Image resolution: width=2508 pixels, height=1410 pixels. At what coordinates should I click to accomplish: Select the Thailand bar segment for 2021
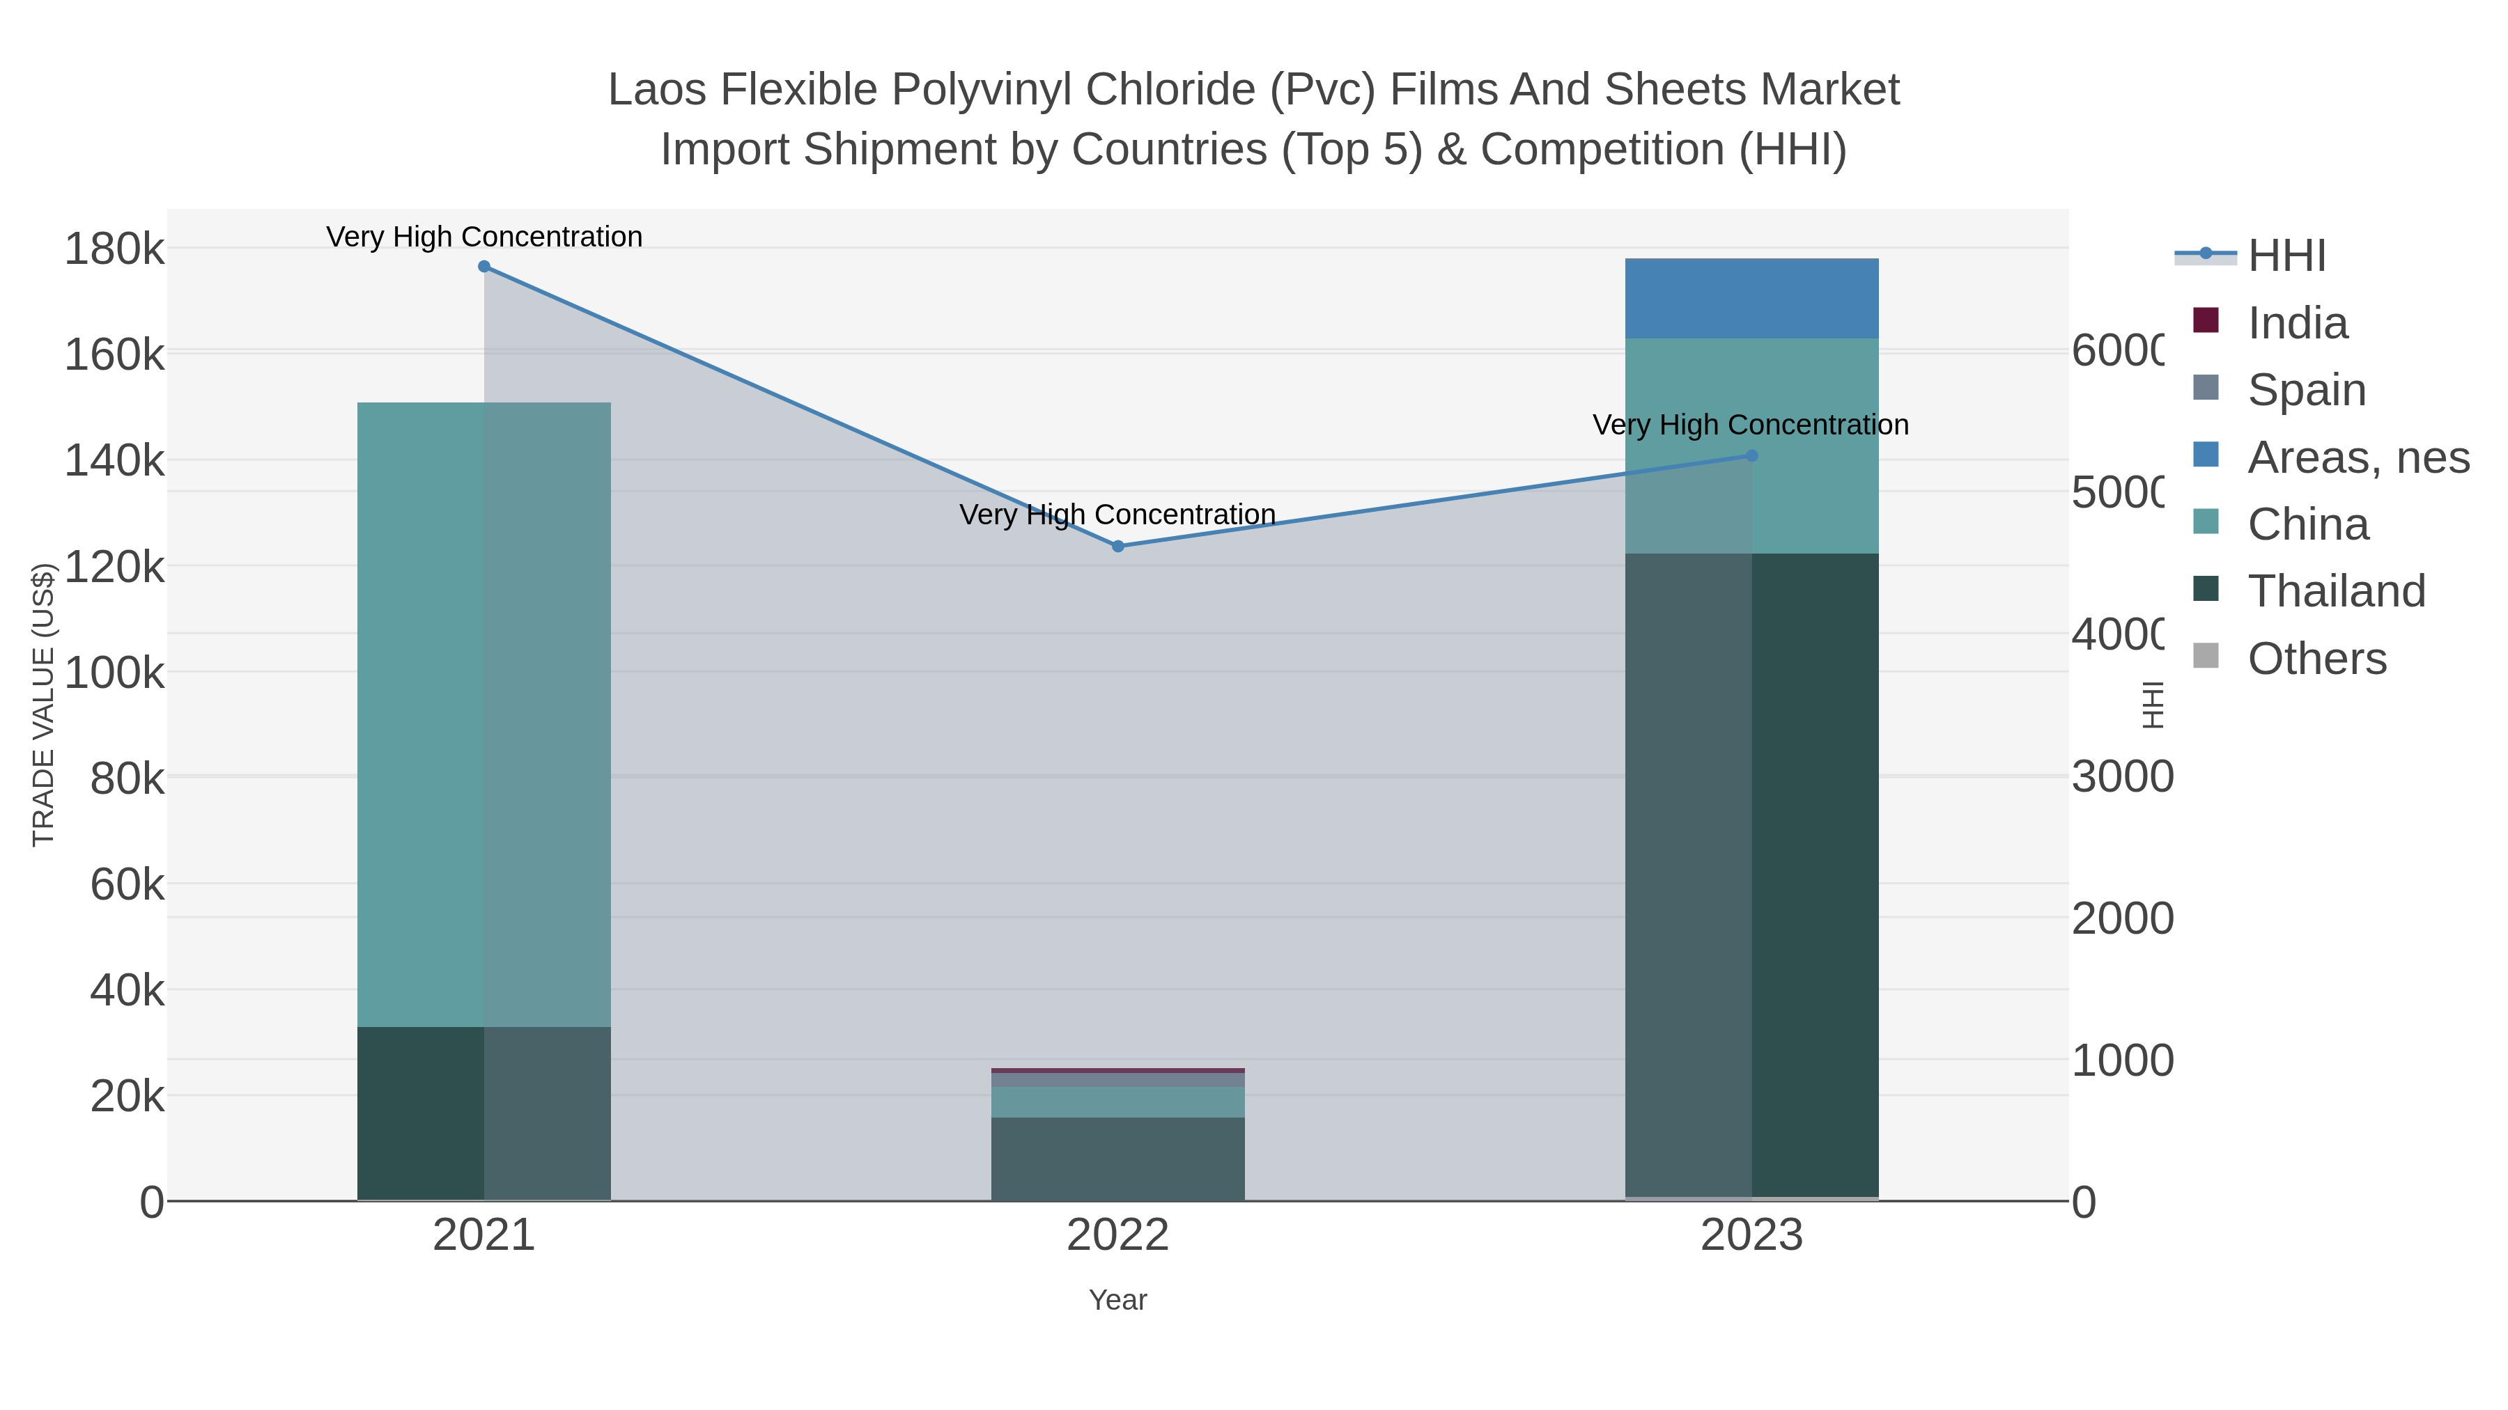point(484,1113)
